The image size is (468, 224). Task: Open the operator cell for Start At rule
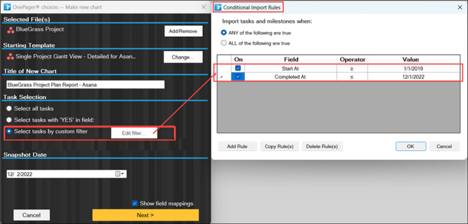352,68
